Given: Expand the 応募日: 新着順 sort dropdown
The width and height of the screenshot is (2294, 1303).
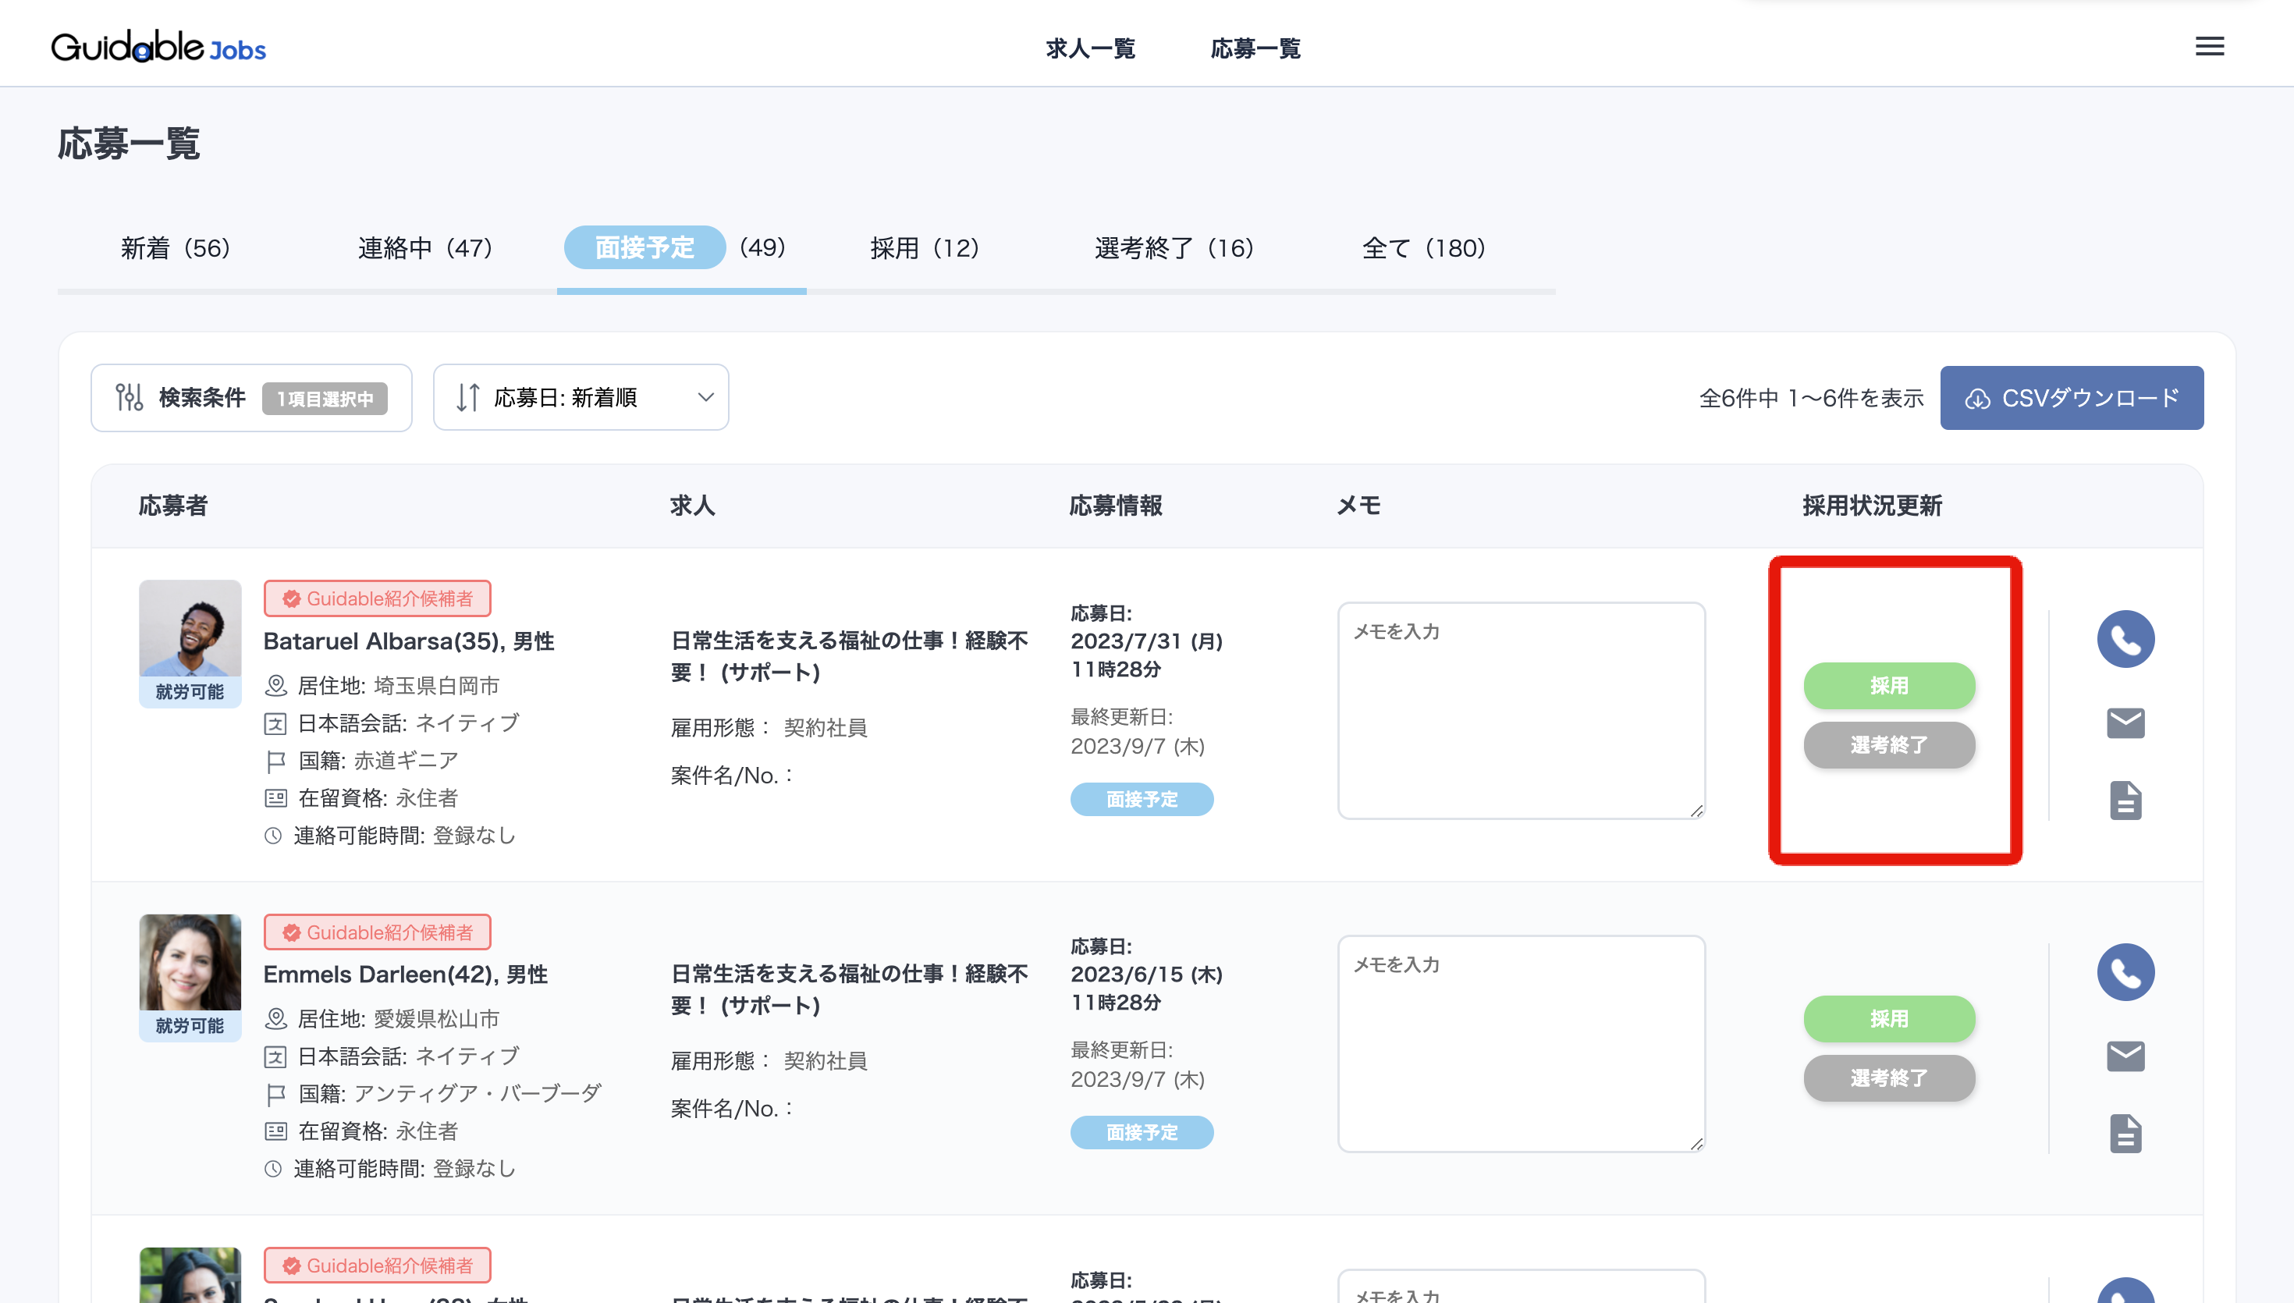Looking at the screenshot, I should coord(581,397).
